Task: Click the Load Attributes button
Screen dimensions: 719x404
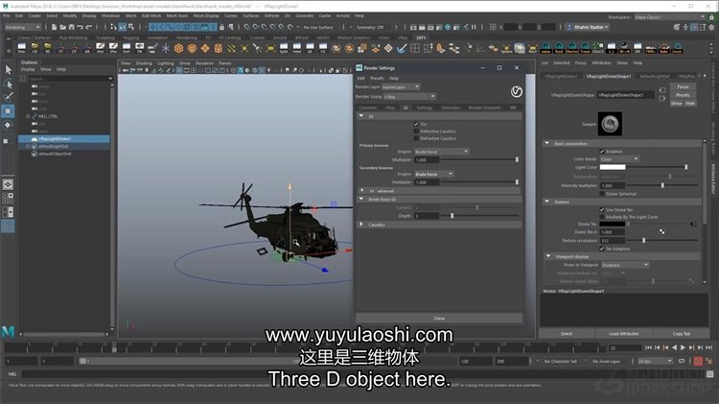Action: point(624,334)
